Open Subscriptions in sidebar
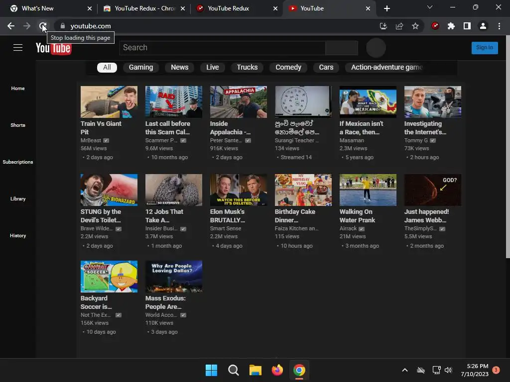The height and width of the screenshot is (382, 510). 18,162
